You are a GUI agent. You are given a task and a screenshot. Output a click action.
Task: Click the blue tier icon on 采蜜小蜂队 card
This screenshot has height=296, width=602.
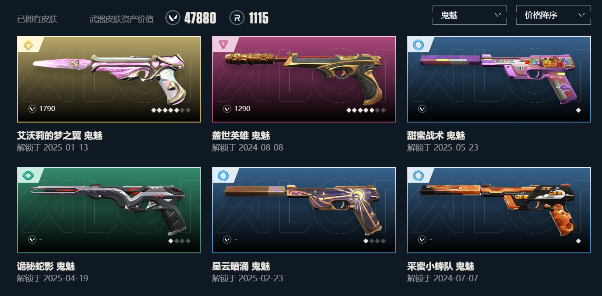coord(418,175)
